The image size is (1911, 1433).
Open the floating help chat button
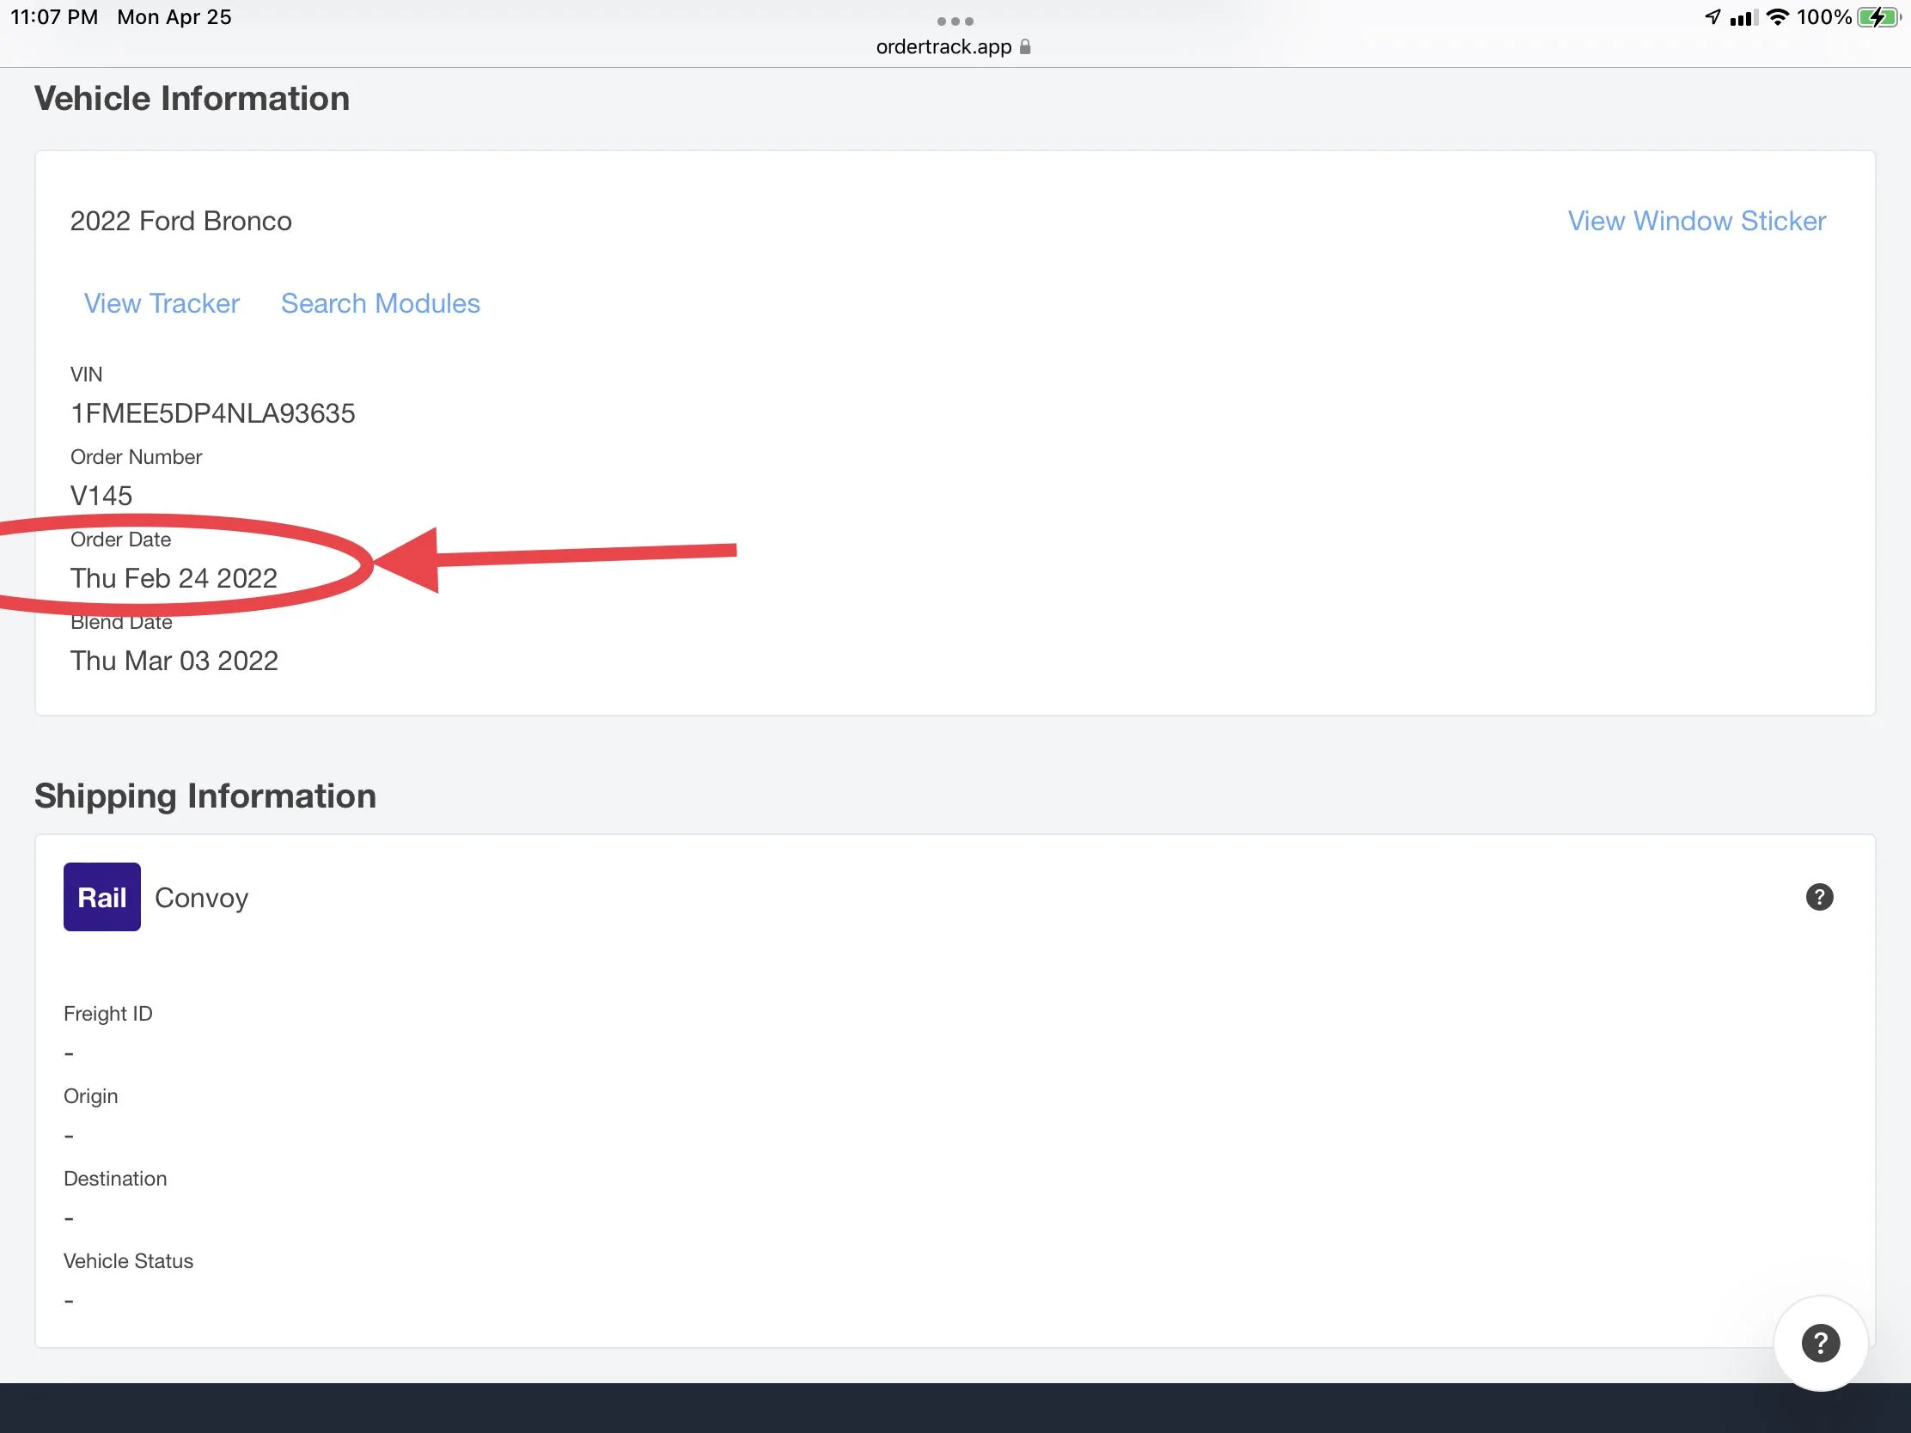click(1820, 1343)
